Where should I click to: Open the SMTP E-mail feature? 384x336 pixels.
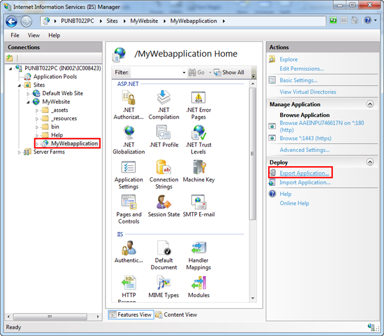point(198,202)
